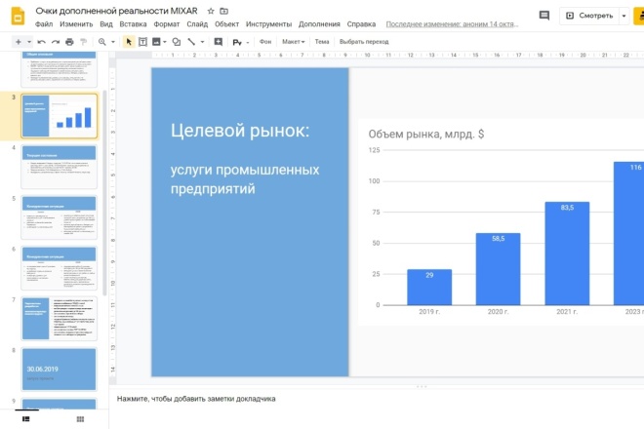
Task: Click the chart title Объем рынка, млрд. $
Action: pyautogui.click(x=425, y=135)
